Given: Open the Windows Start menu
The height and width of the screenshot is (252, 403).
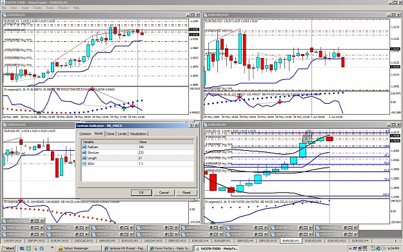Looking at the screenshot, I should (8, 248).
